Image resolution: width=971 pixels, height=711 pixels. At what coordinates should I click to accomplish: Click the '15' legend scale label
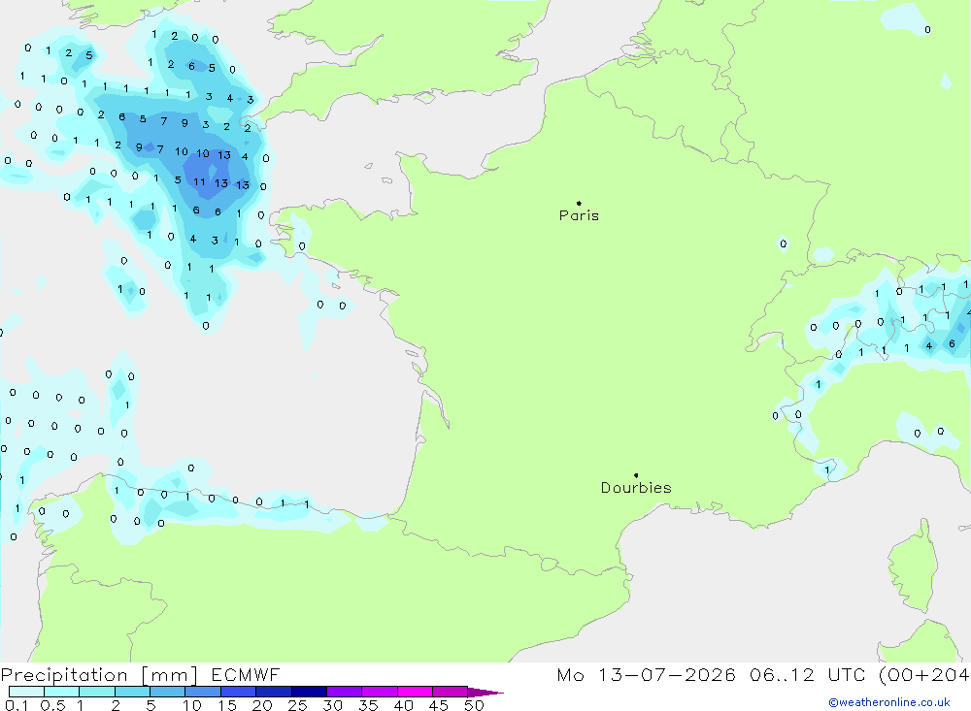click(x=227, y=705)
